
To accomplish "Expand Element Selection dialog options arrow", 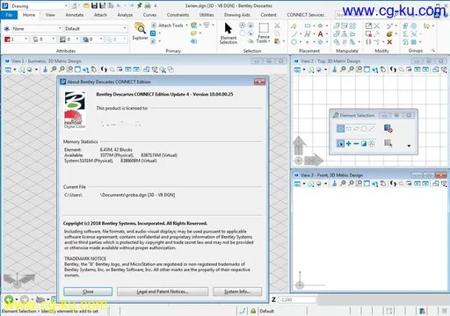I will (x=409, y=146).
